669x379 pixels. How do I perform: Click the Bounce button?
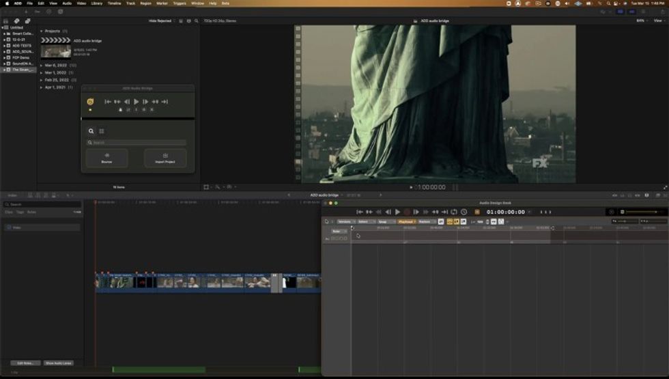(x=106, y=158)
